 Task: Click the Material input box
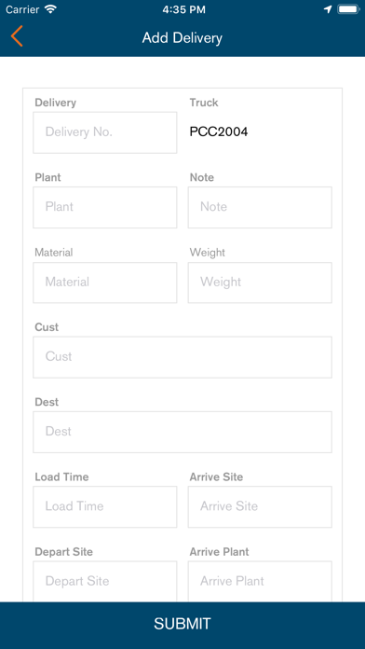coord(105,283)
